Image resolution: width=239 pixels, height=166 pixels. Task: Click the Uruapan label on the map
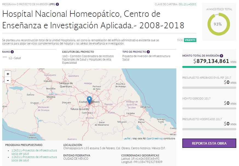tap(34, 103)
